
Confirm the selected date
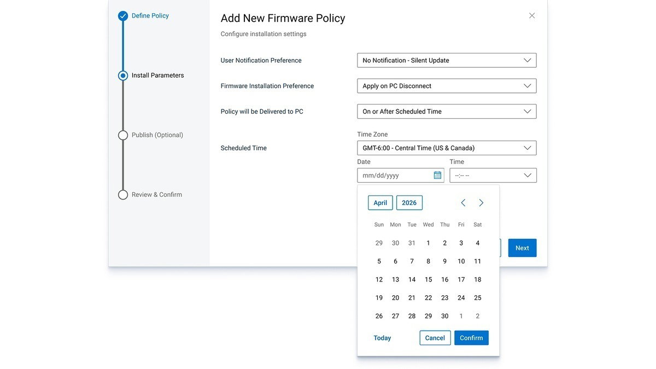pos(471,338)
